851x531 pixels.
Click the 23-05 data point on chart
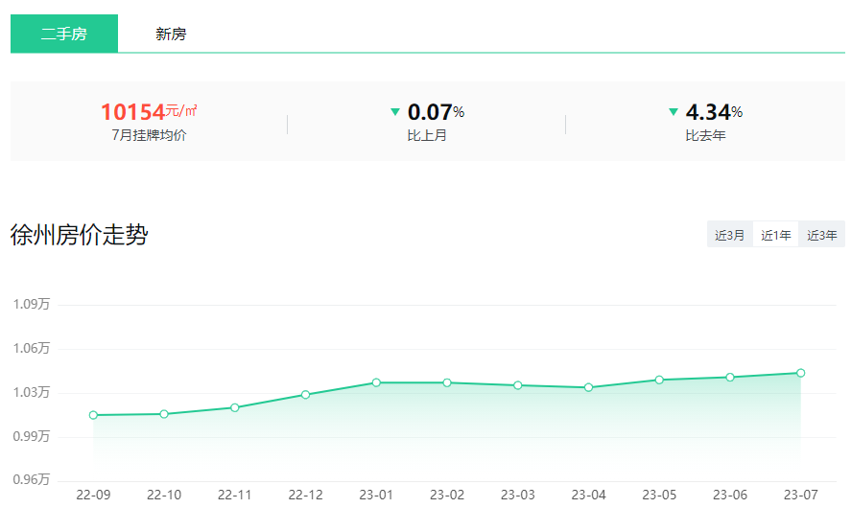(659, 380)
